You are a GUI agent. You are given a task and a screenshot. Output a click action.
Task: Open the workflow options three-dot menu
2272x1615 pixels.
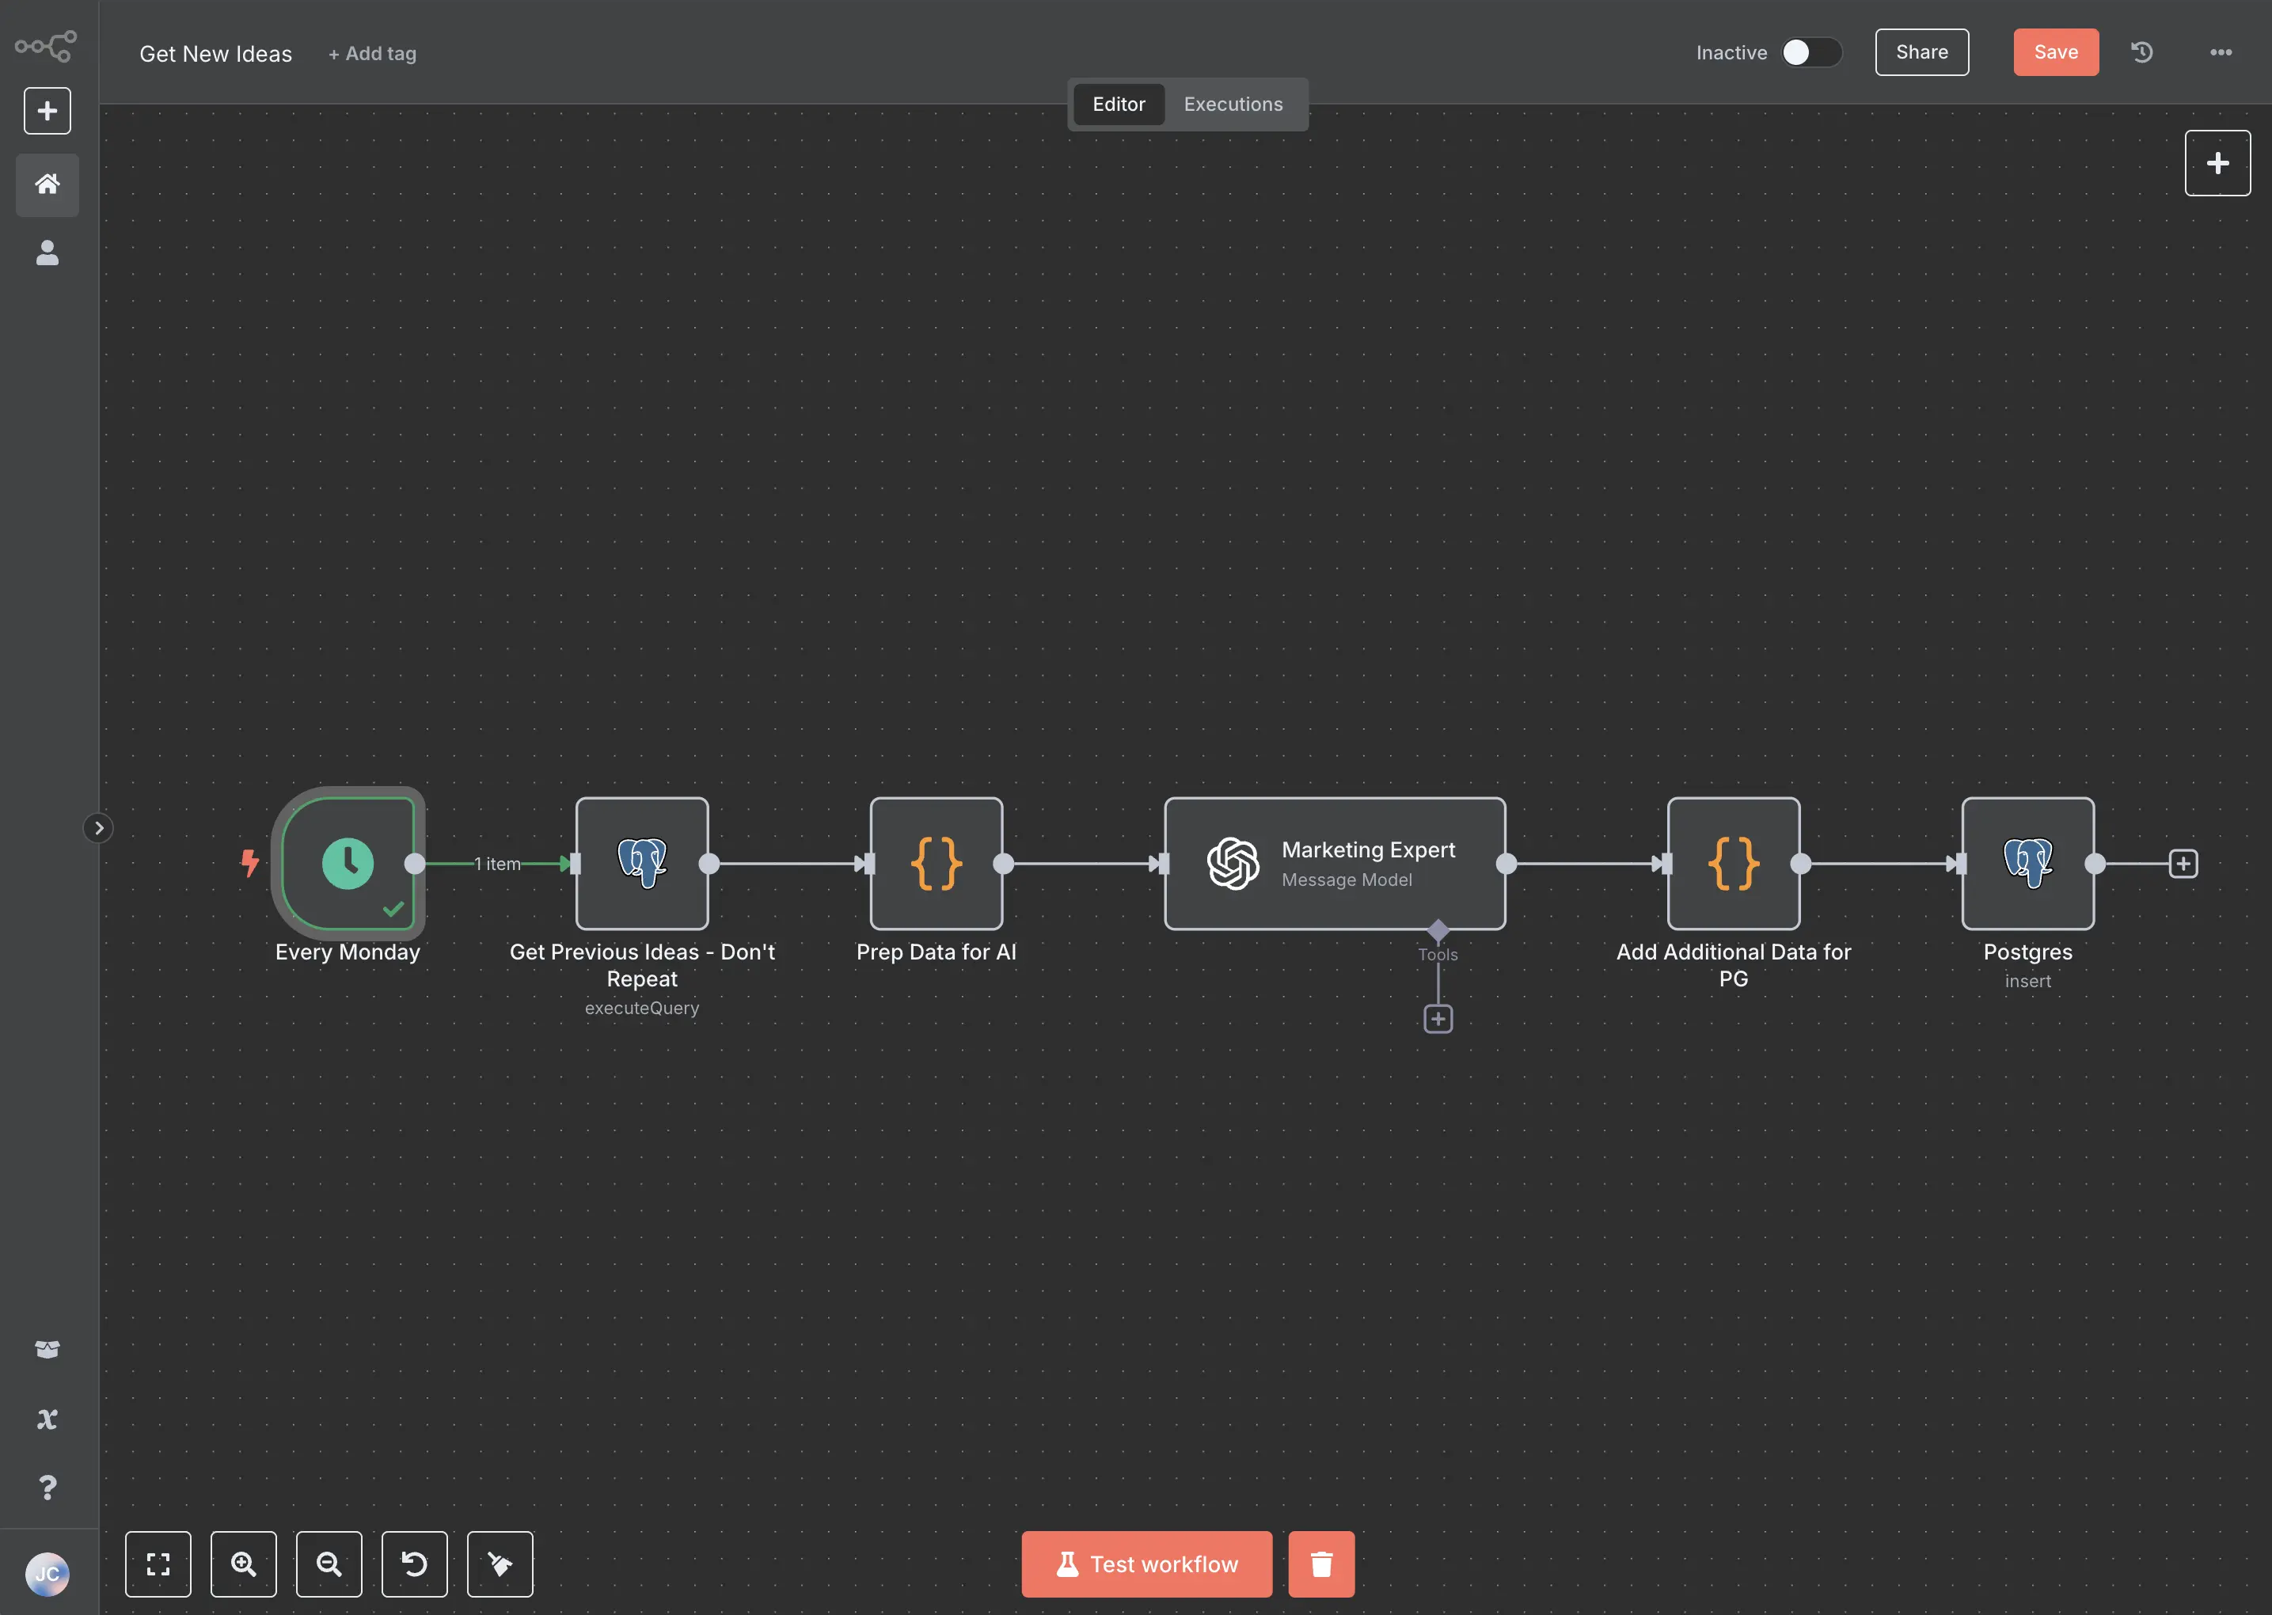pos(2221,51)
